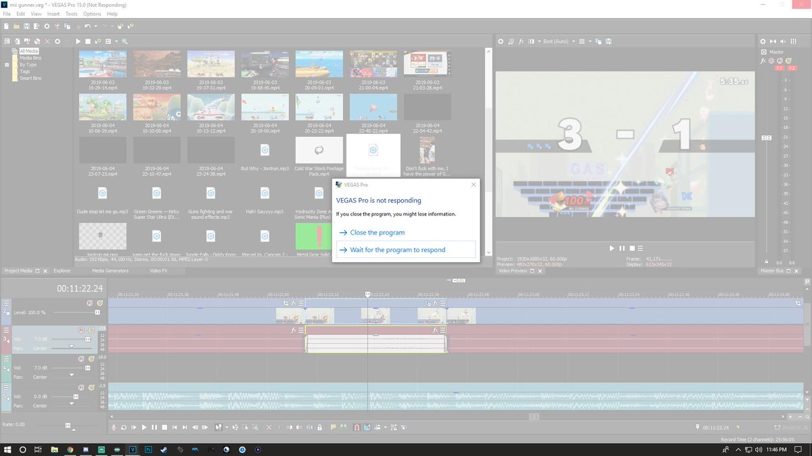Screen dimensions: 812x456
Task: Switch to the Explorer tab
Action: (x=62, y=270)
